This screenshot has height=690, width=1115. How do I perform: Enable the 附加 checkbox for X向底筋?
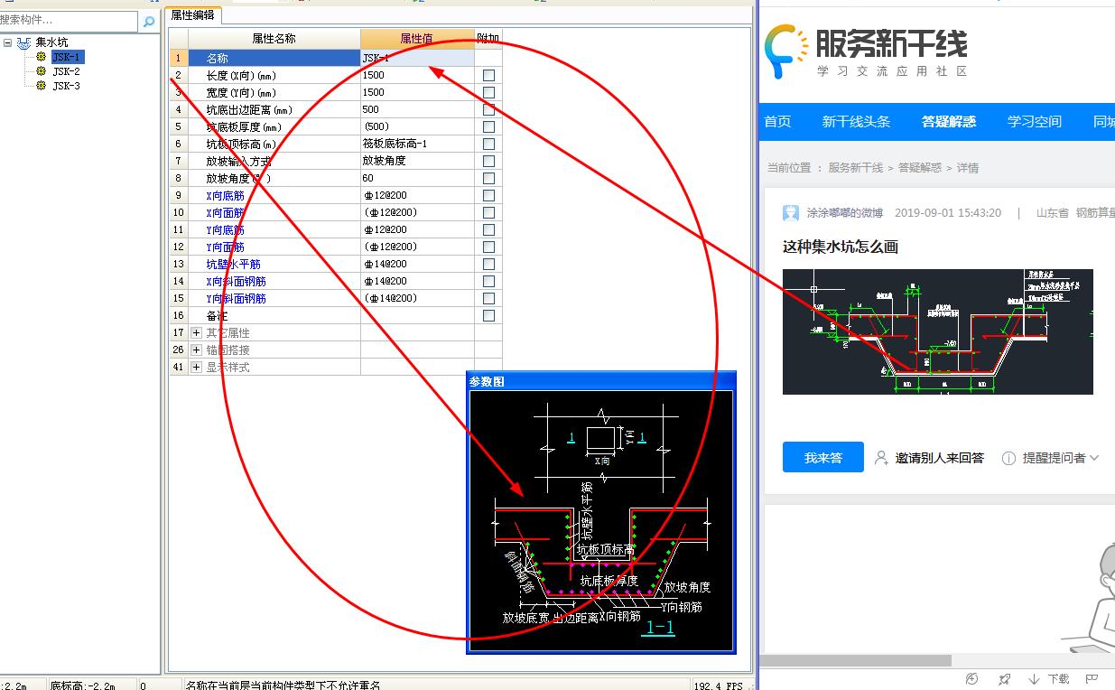(488, 195)
